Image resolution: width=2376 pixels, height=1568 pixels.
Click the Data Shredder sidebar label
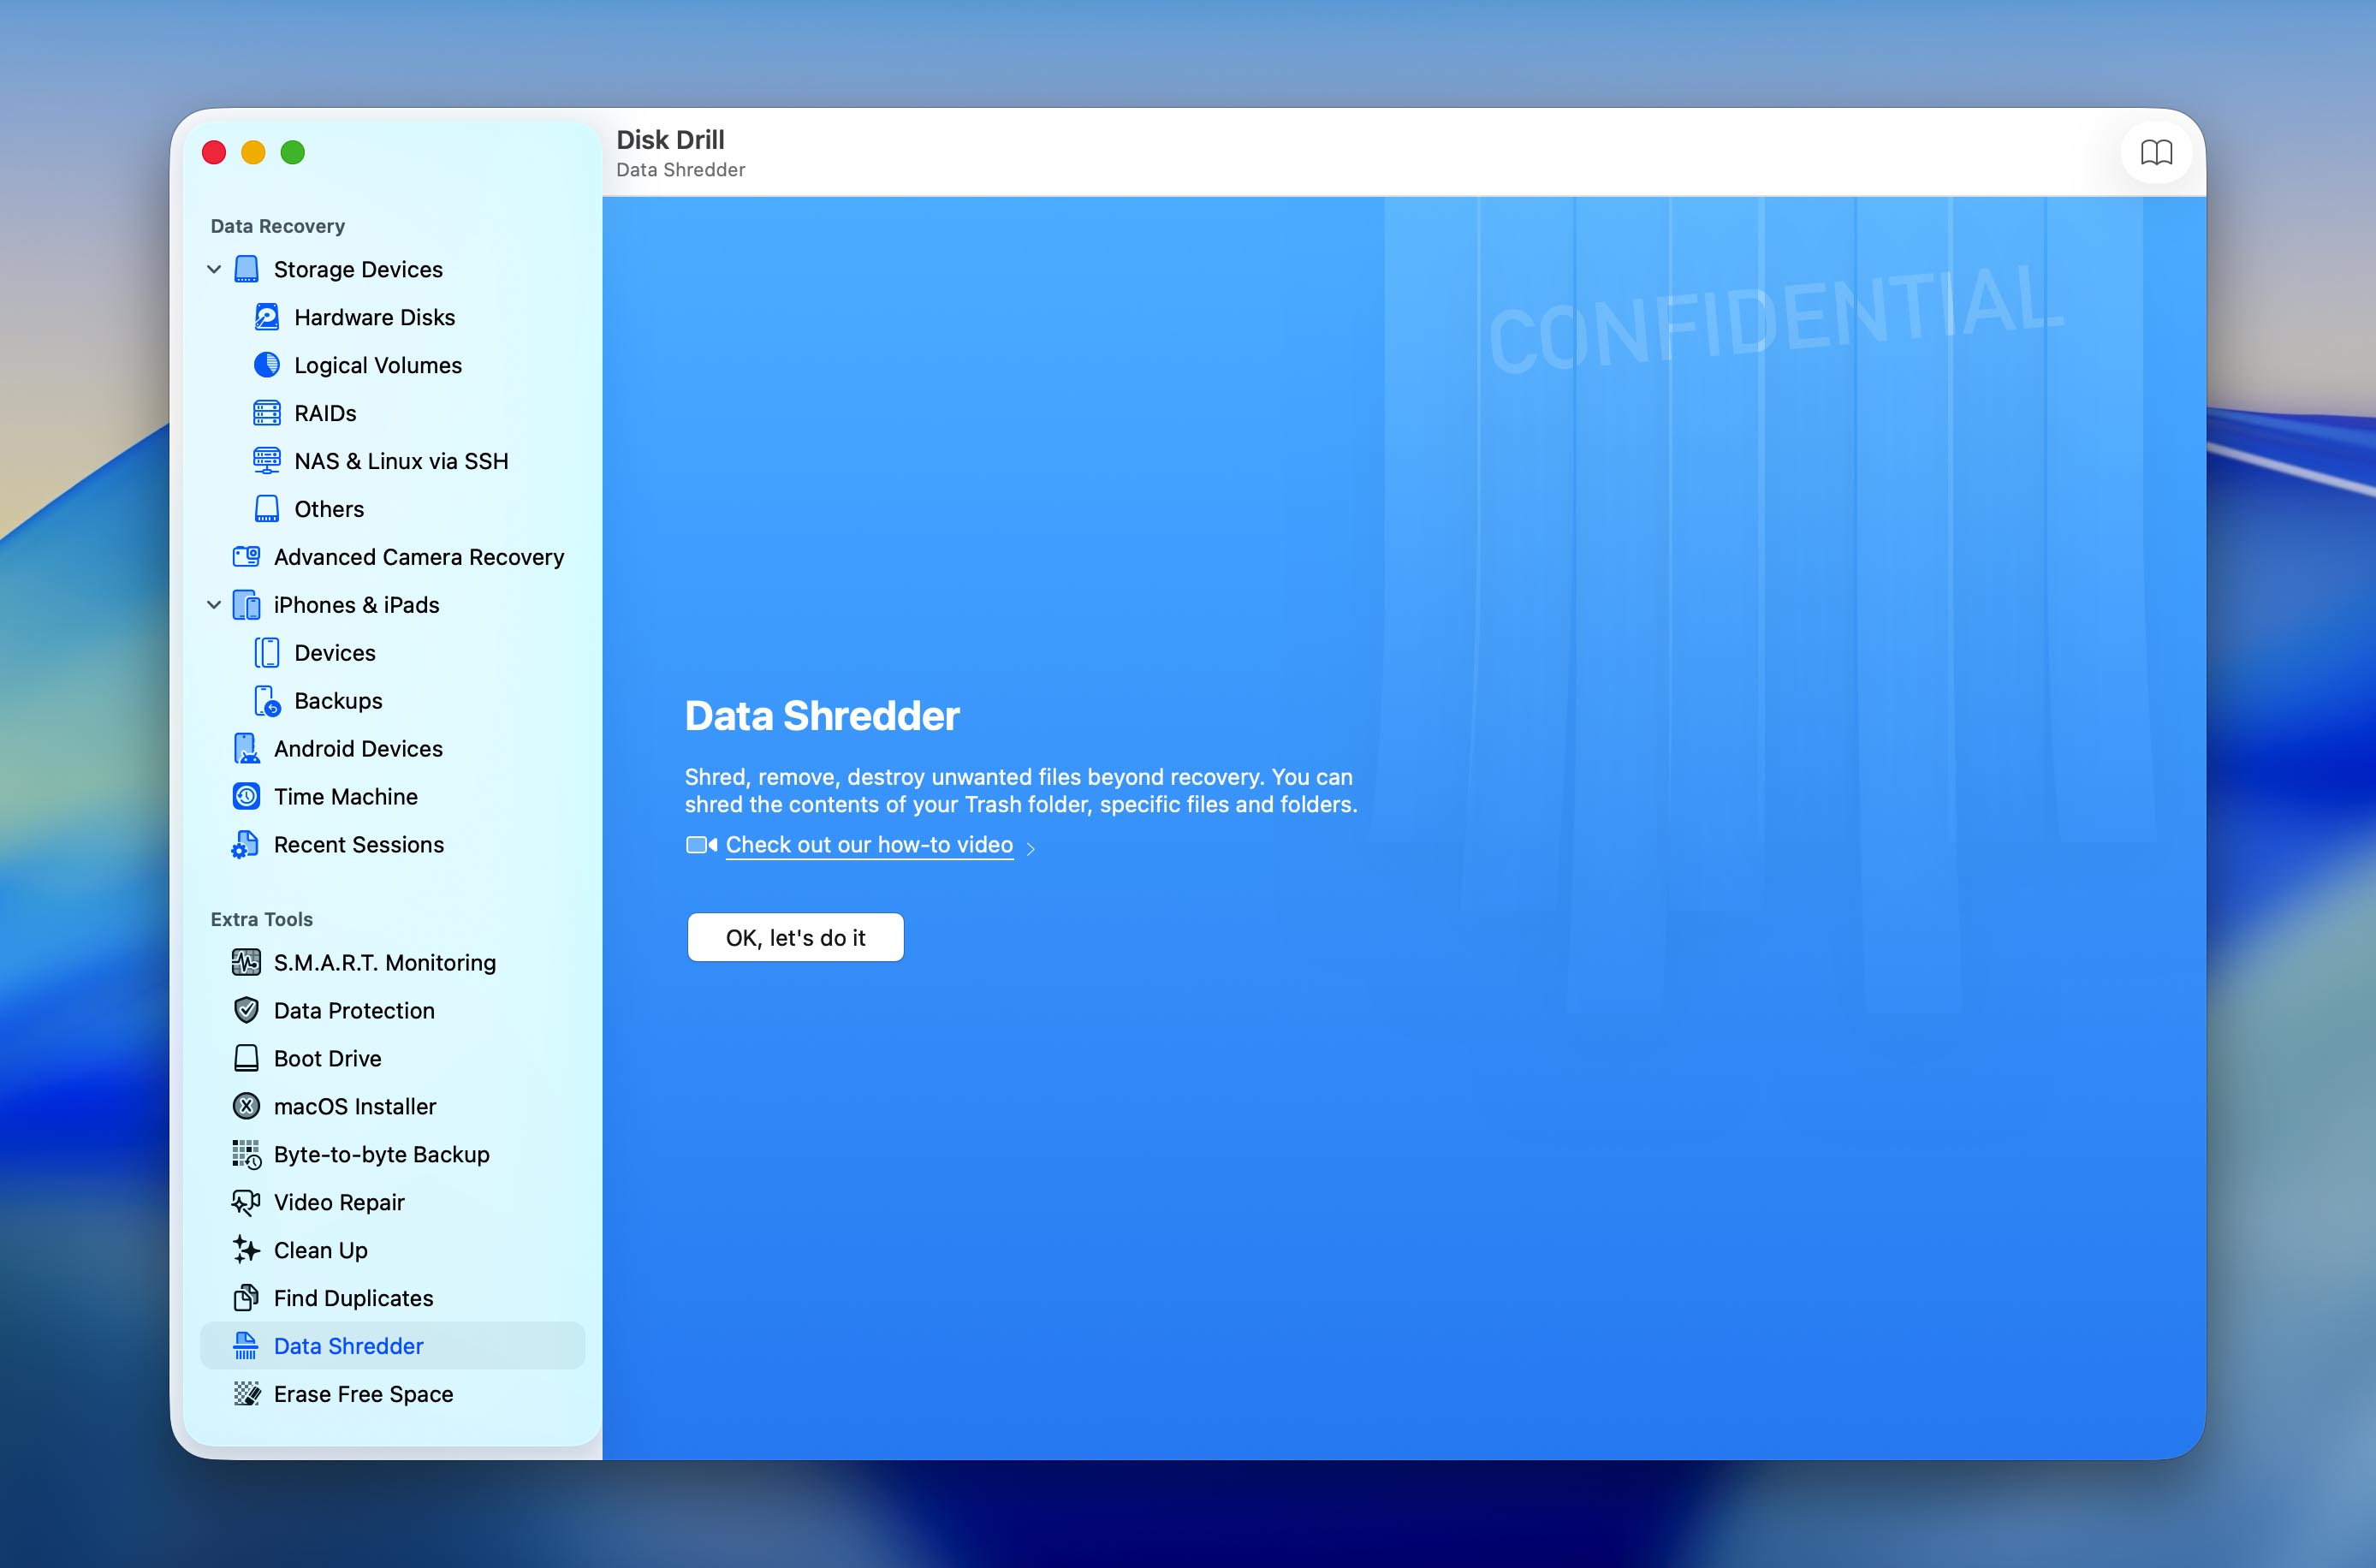349,1346
